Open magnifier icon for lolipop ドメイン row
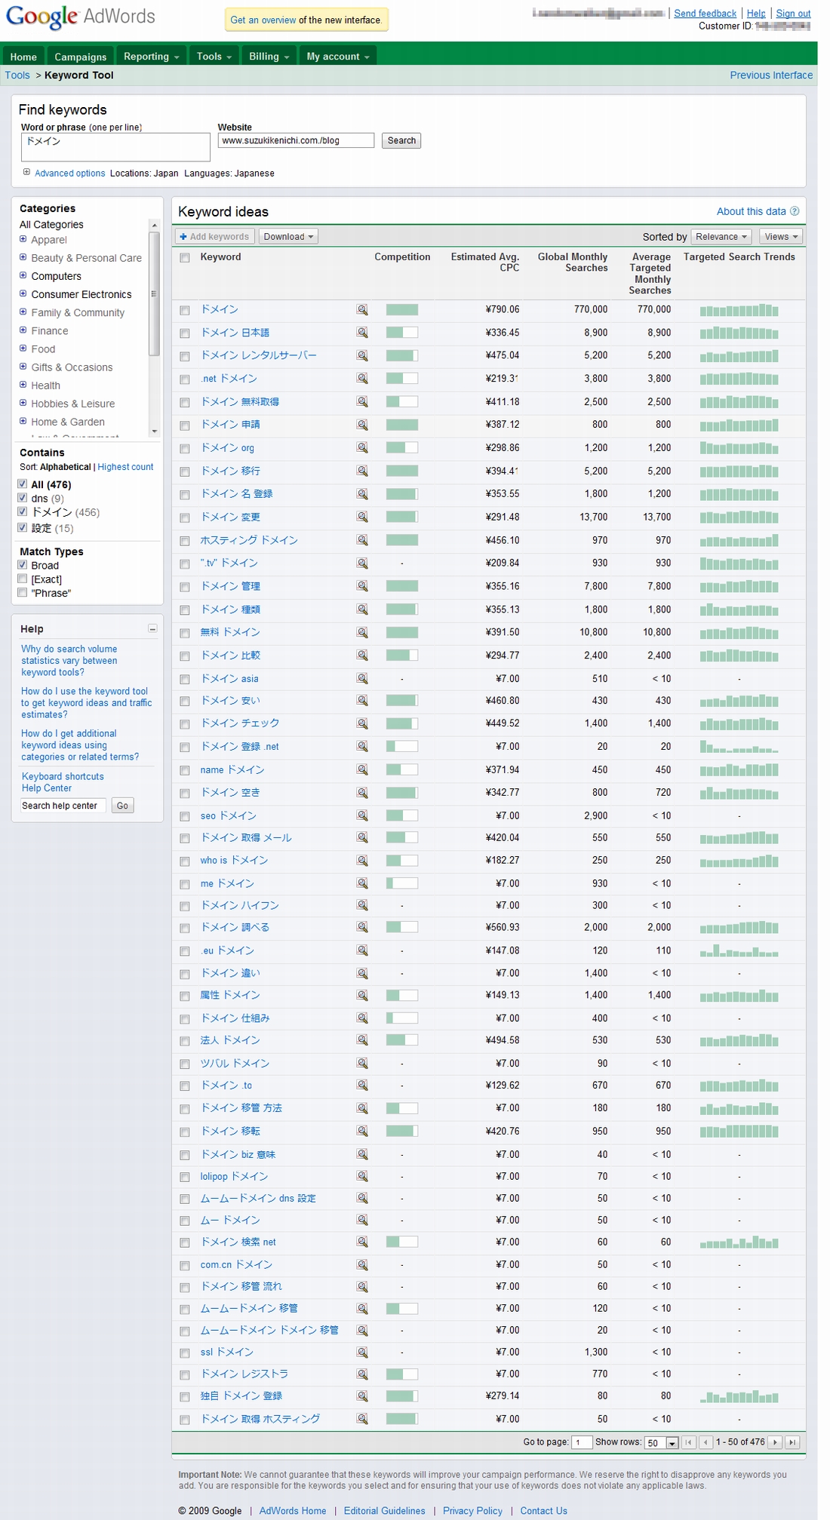Image resolution: width=830 pixels, height=1520 pixels. (x=362, y=1176)
